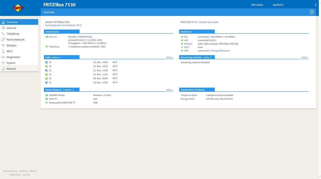Click the call icon for 21. Nov. 13:05
Image resolution: width=321 pixels, height=179 pixels.
coord(46,70)
